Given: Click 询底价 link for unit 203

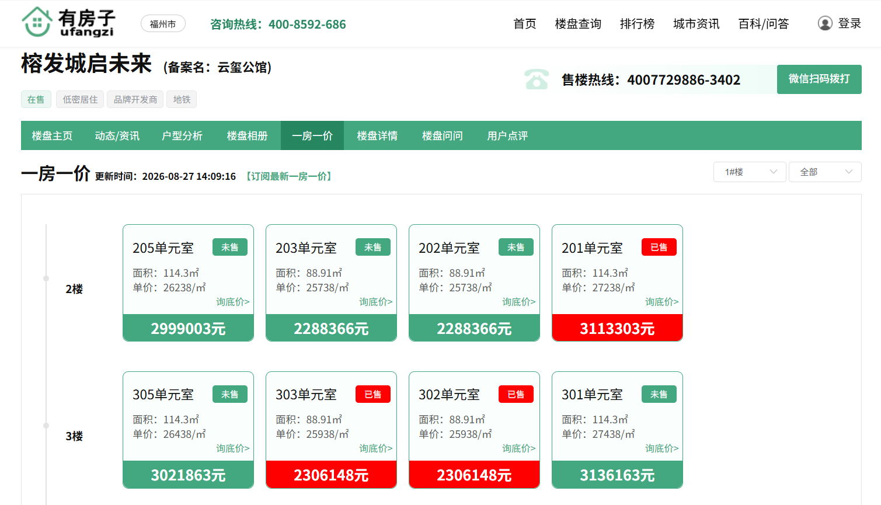Looking at the screenshot, I should 376,302.
